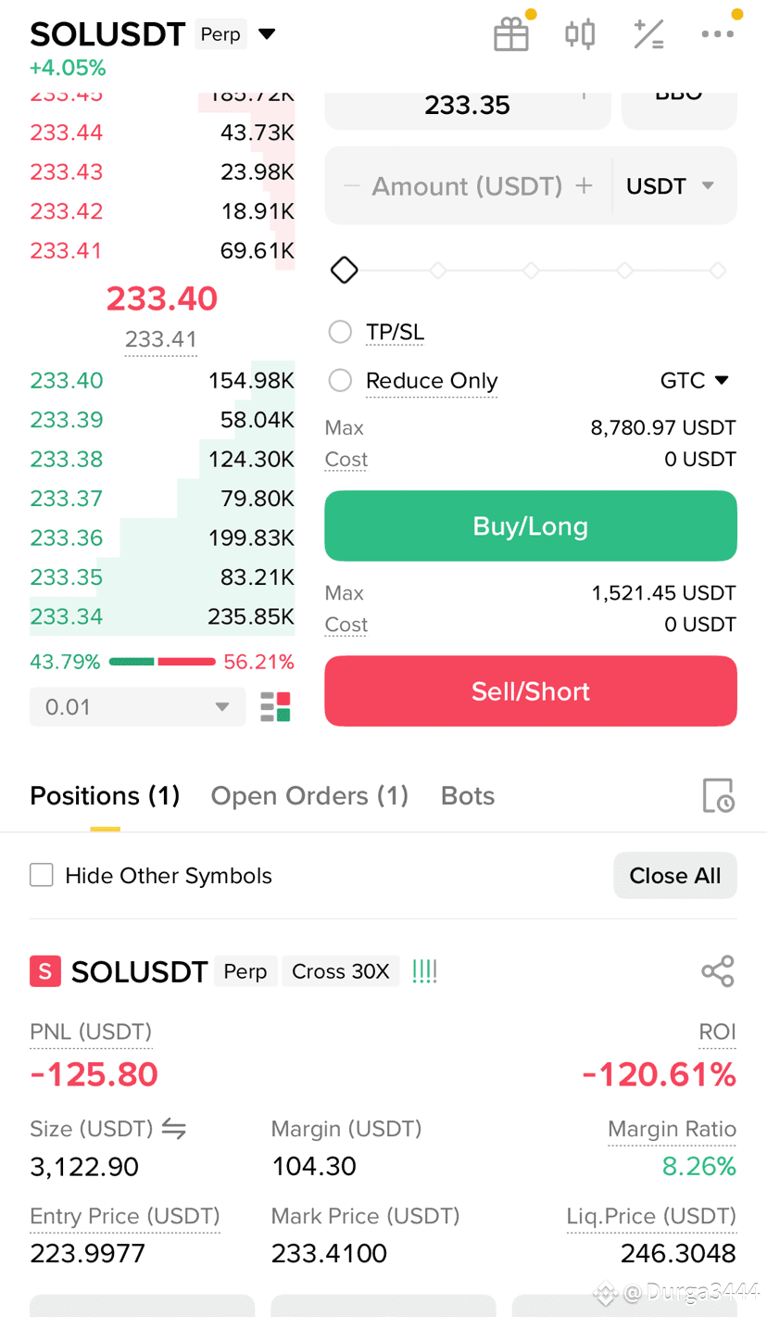This screenshot has width=767, height=1317.
Task: Click the leverage slider diamond handle
Action: click(345, 271)
